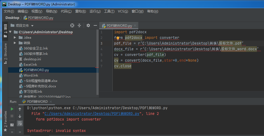Click the Stop process square icon
Screen dimensions: 264x136
[12, 116]
